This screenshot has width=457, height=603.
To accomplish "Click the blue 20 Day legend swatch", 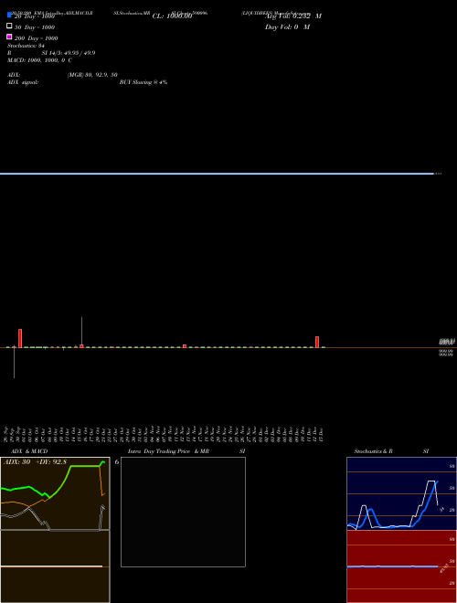I will [x=9, y=15].
